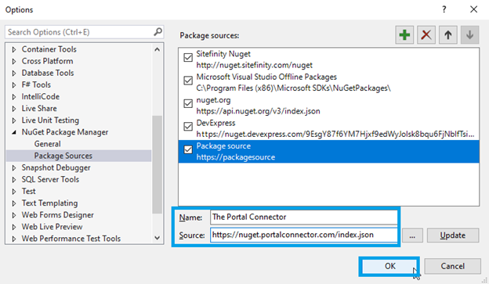Confirm with the OK button
This screenshot has height=284, width=489.
click(389, 266)
